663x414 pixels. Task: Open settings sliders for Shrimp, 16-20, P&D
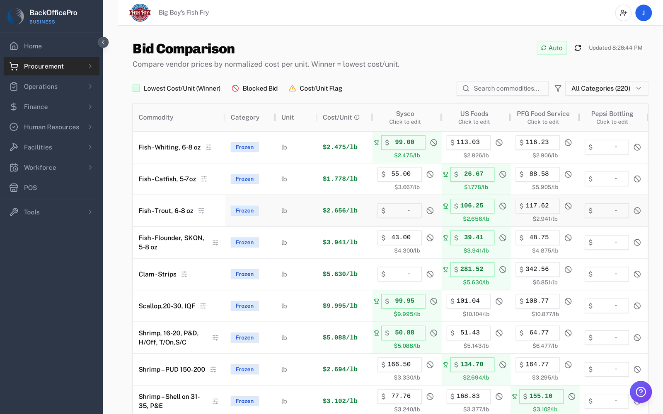pos(215,338)
